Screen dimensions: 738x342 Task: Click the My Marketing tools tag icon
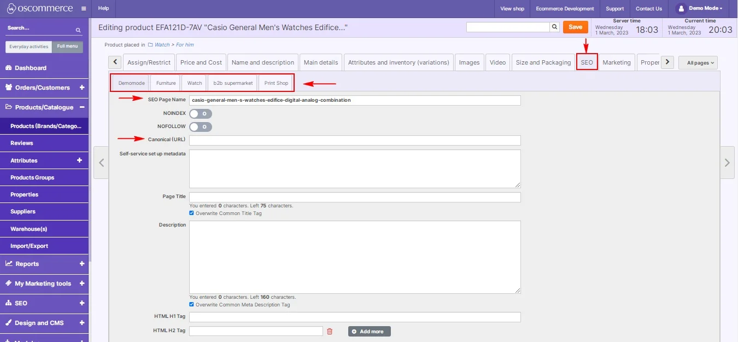coord(9,283)
